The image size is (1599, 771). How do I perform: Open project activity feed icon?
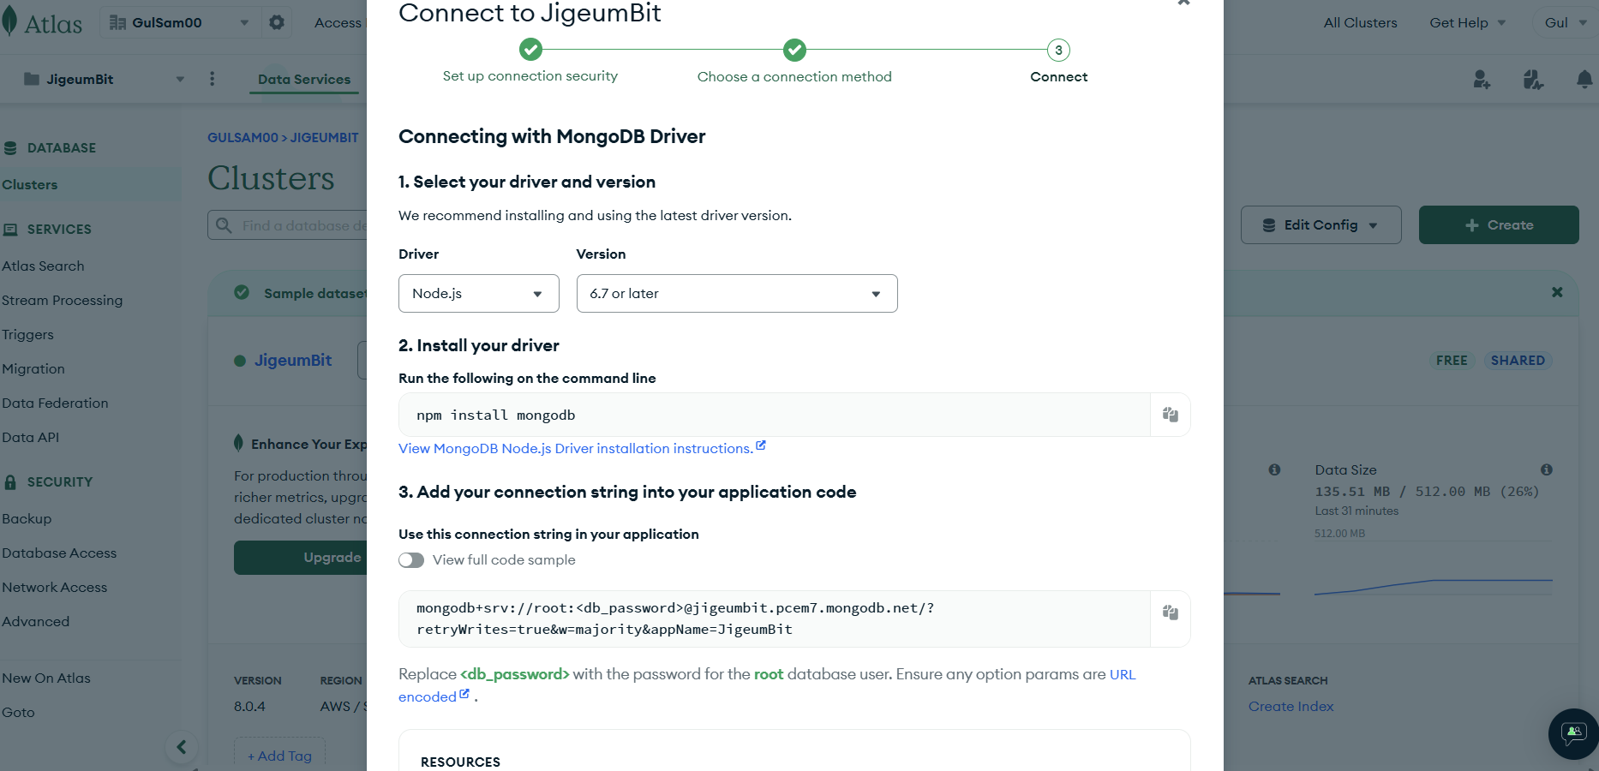point(1533,80)
